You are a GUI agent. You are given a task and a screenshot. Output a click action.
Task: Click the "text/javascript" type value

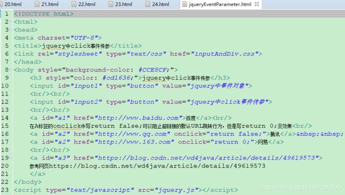(x=100, y=190)
